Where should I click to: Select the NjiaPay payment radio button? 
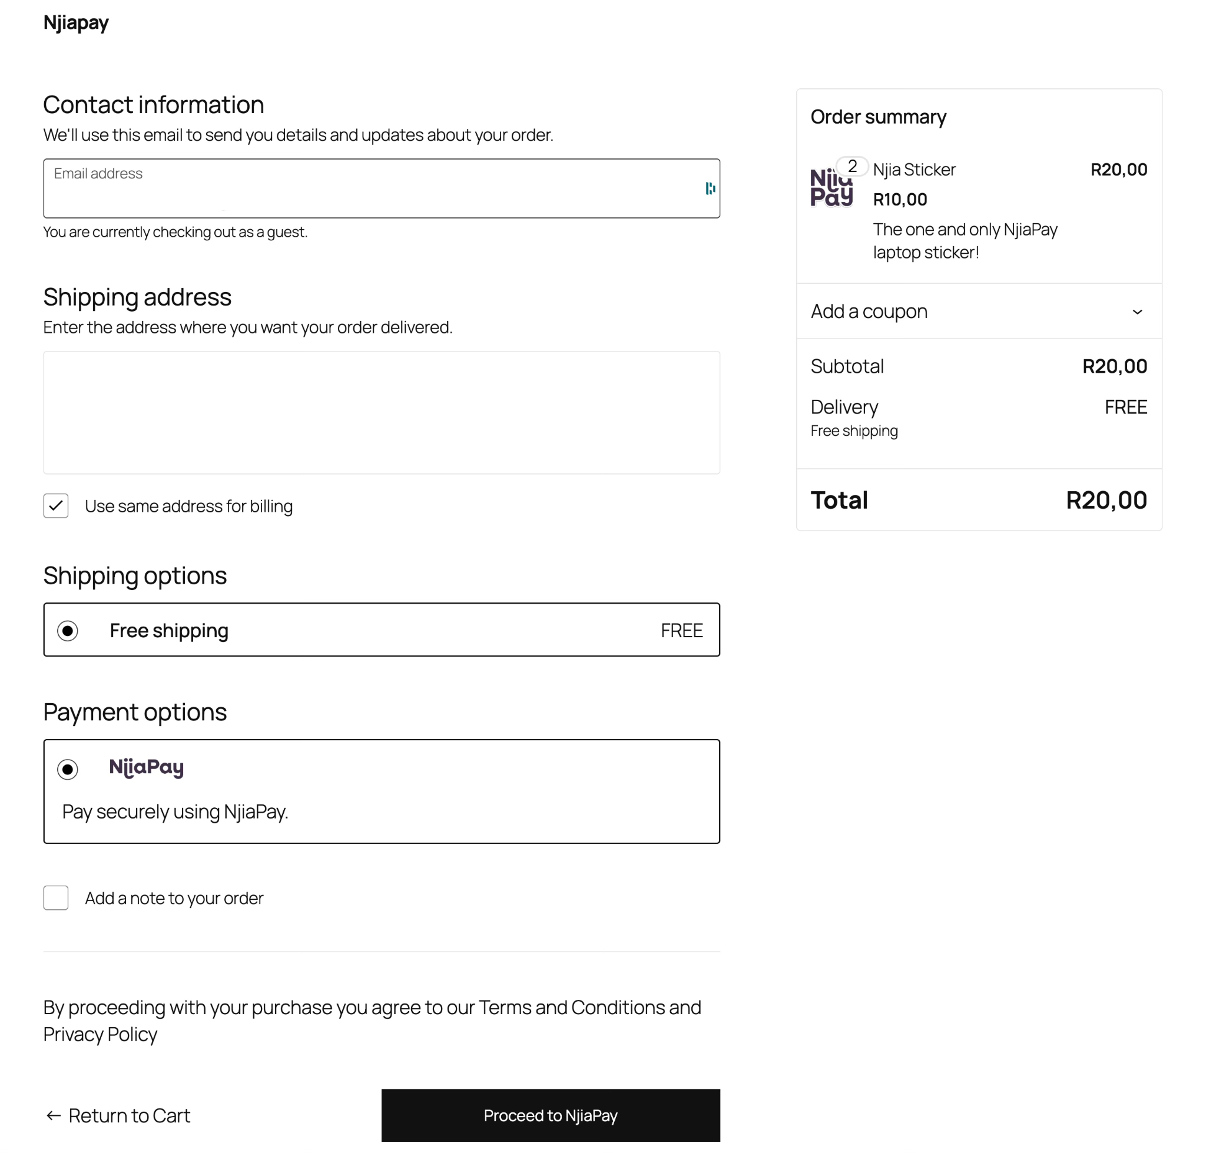(68, 769)
